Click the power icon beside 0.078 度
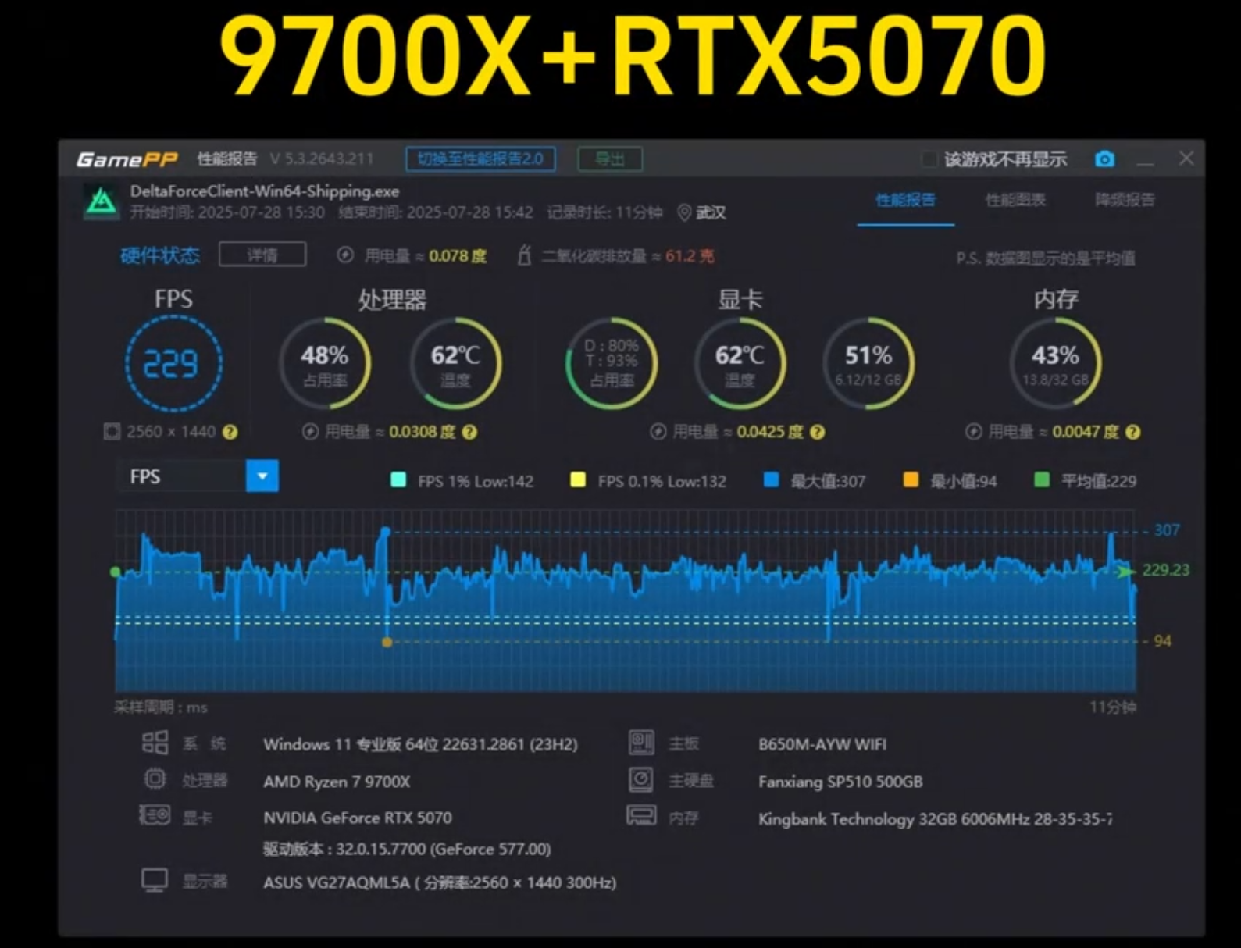The height and width of the screenshot is (948, 1241). point(345,255)
